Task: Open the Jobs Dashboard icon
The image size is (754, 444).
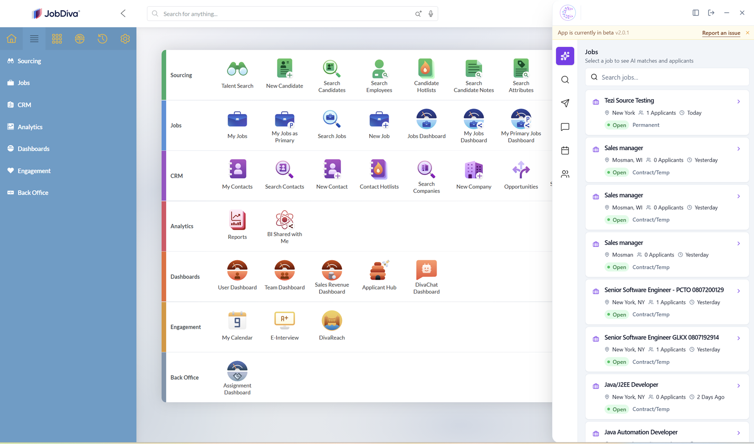Action: [427, 119]
